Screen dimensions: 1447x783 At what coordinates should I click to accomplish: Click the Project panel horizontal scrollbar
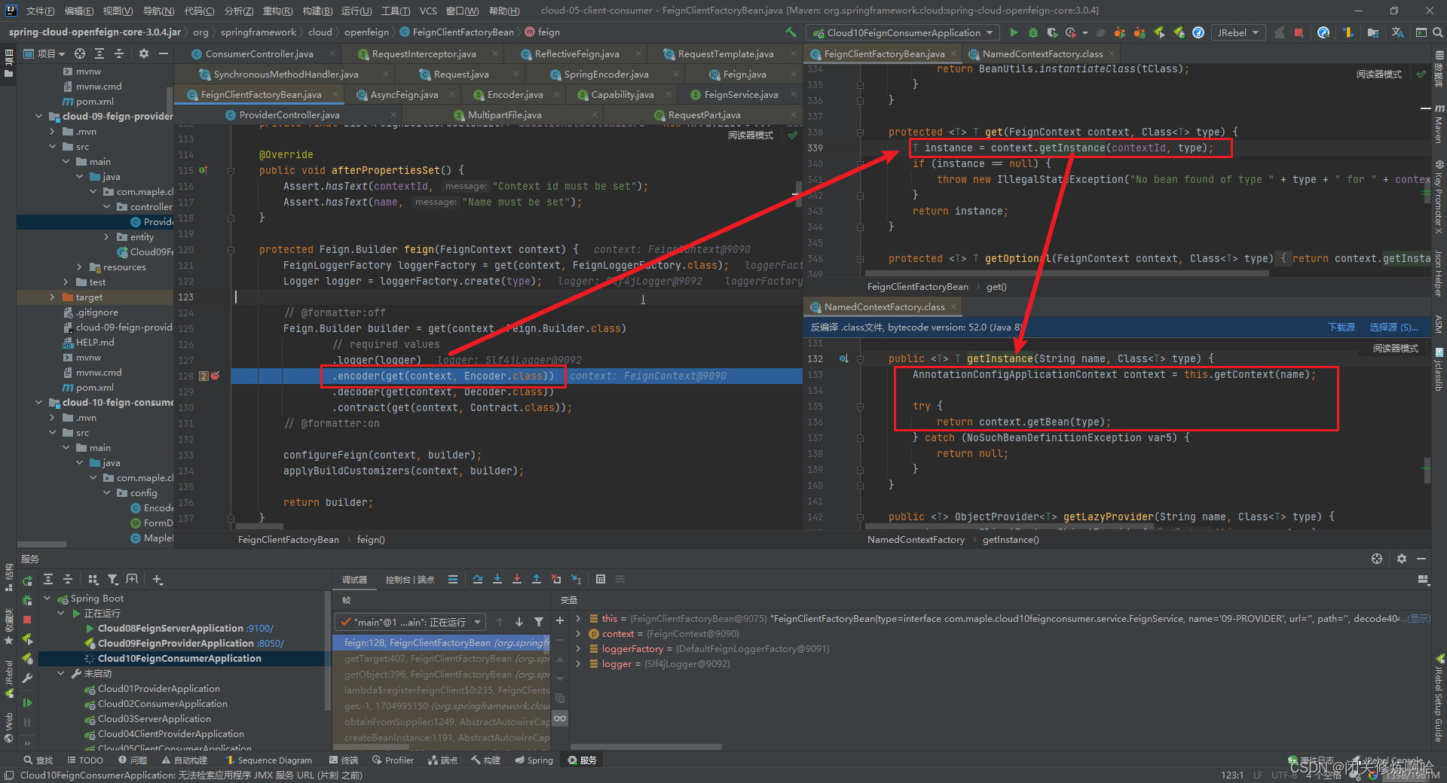(42, 544)
